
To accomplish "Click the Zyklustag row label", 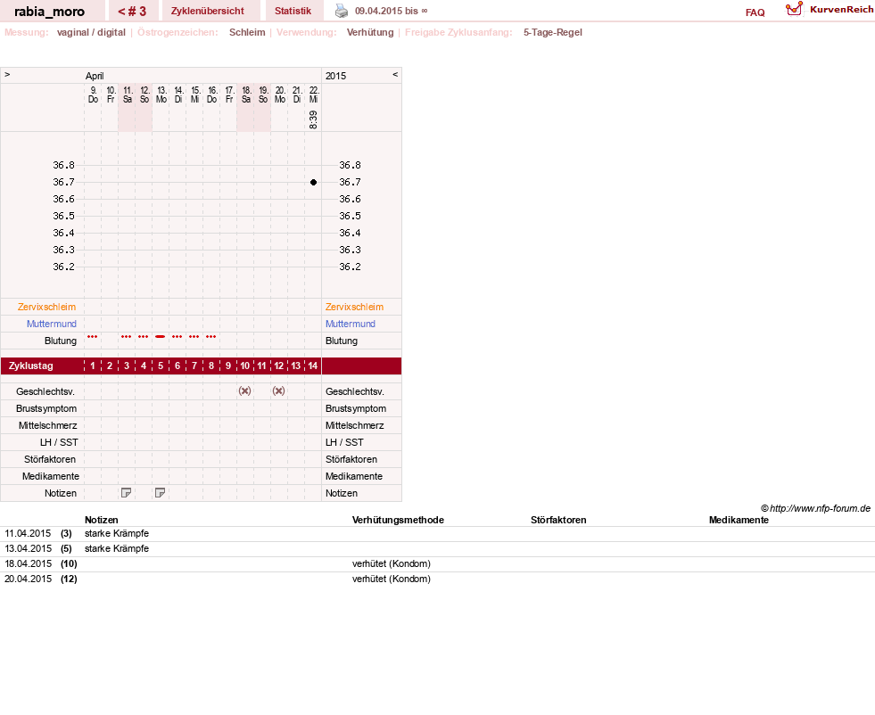I will [30, 366].
